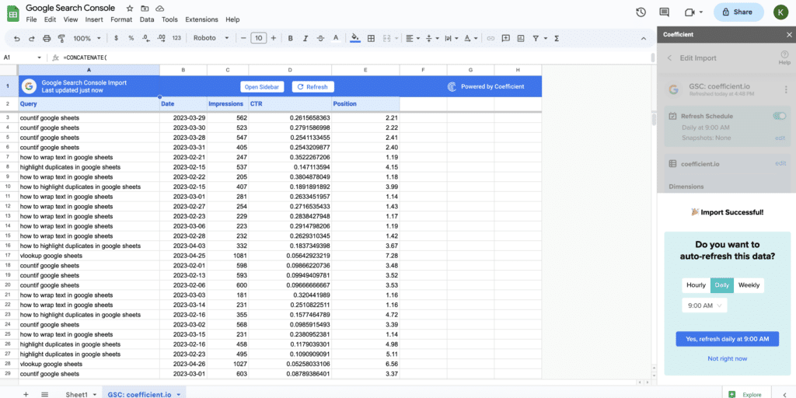Toggle the Refresh Schedule switch
The width and height of the screenshot is (796, 398).
pyautogui.click(x=779, y=117)
